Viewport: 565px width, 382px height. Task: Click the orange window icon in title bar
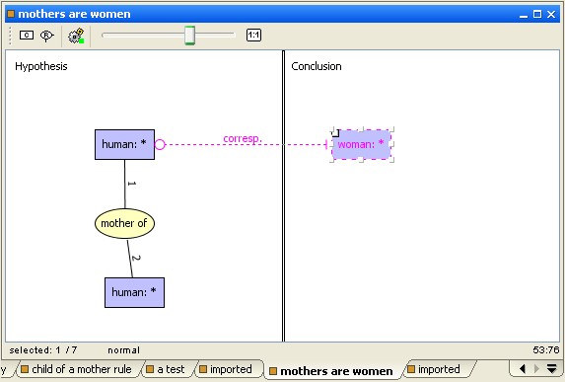(x=11, y=14)
